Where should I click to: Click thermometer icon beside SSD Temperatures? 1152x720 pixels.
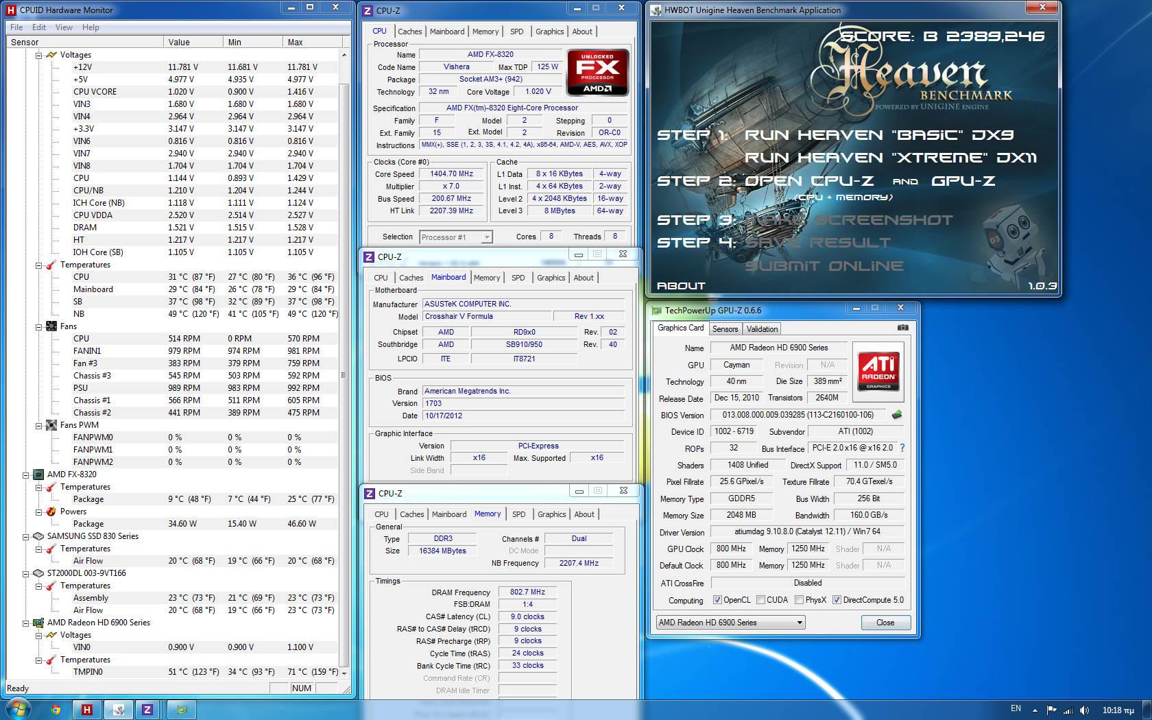(51, 549)
